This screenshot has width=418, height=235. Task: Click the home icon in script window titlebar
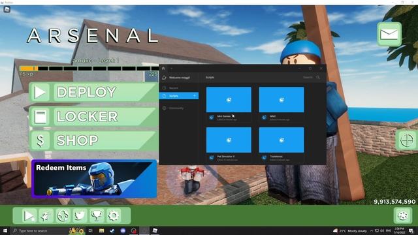click(x=163, y=69)
